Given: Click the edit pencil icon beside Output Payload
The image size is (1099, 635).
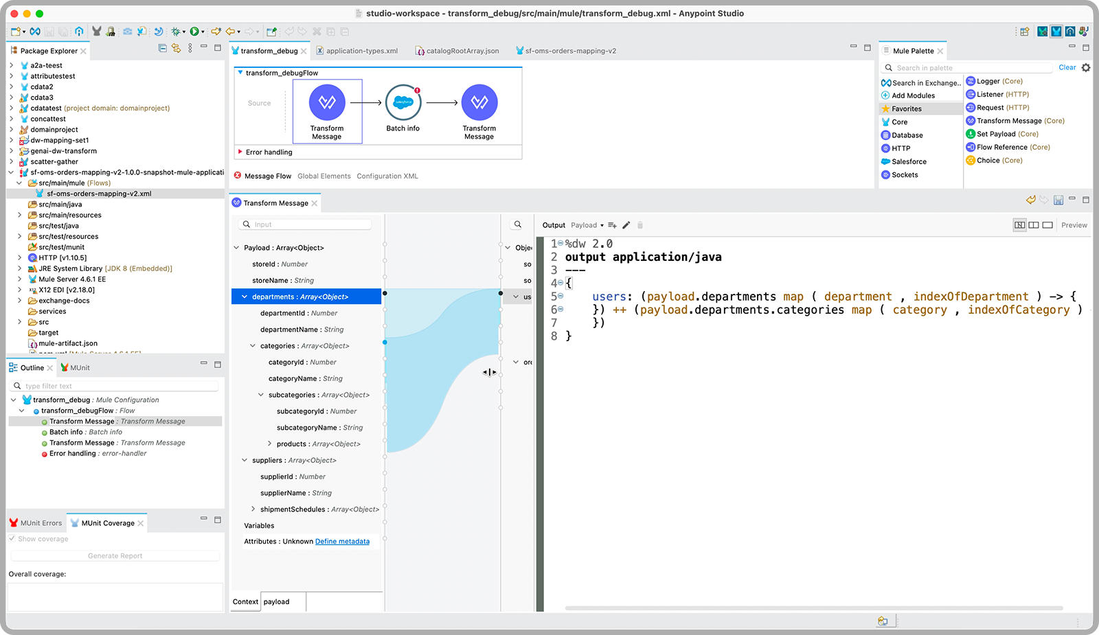Looking at the screenshot, I should coord(626,225).
